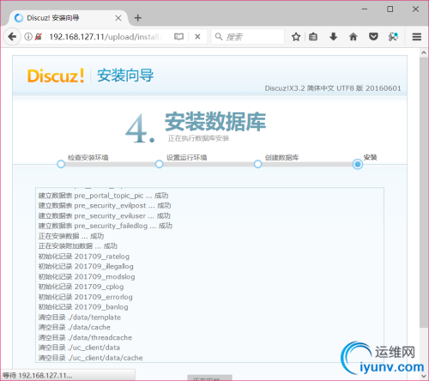Click the search magnifier icon

click(219, 37)
